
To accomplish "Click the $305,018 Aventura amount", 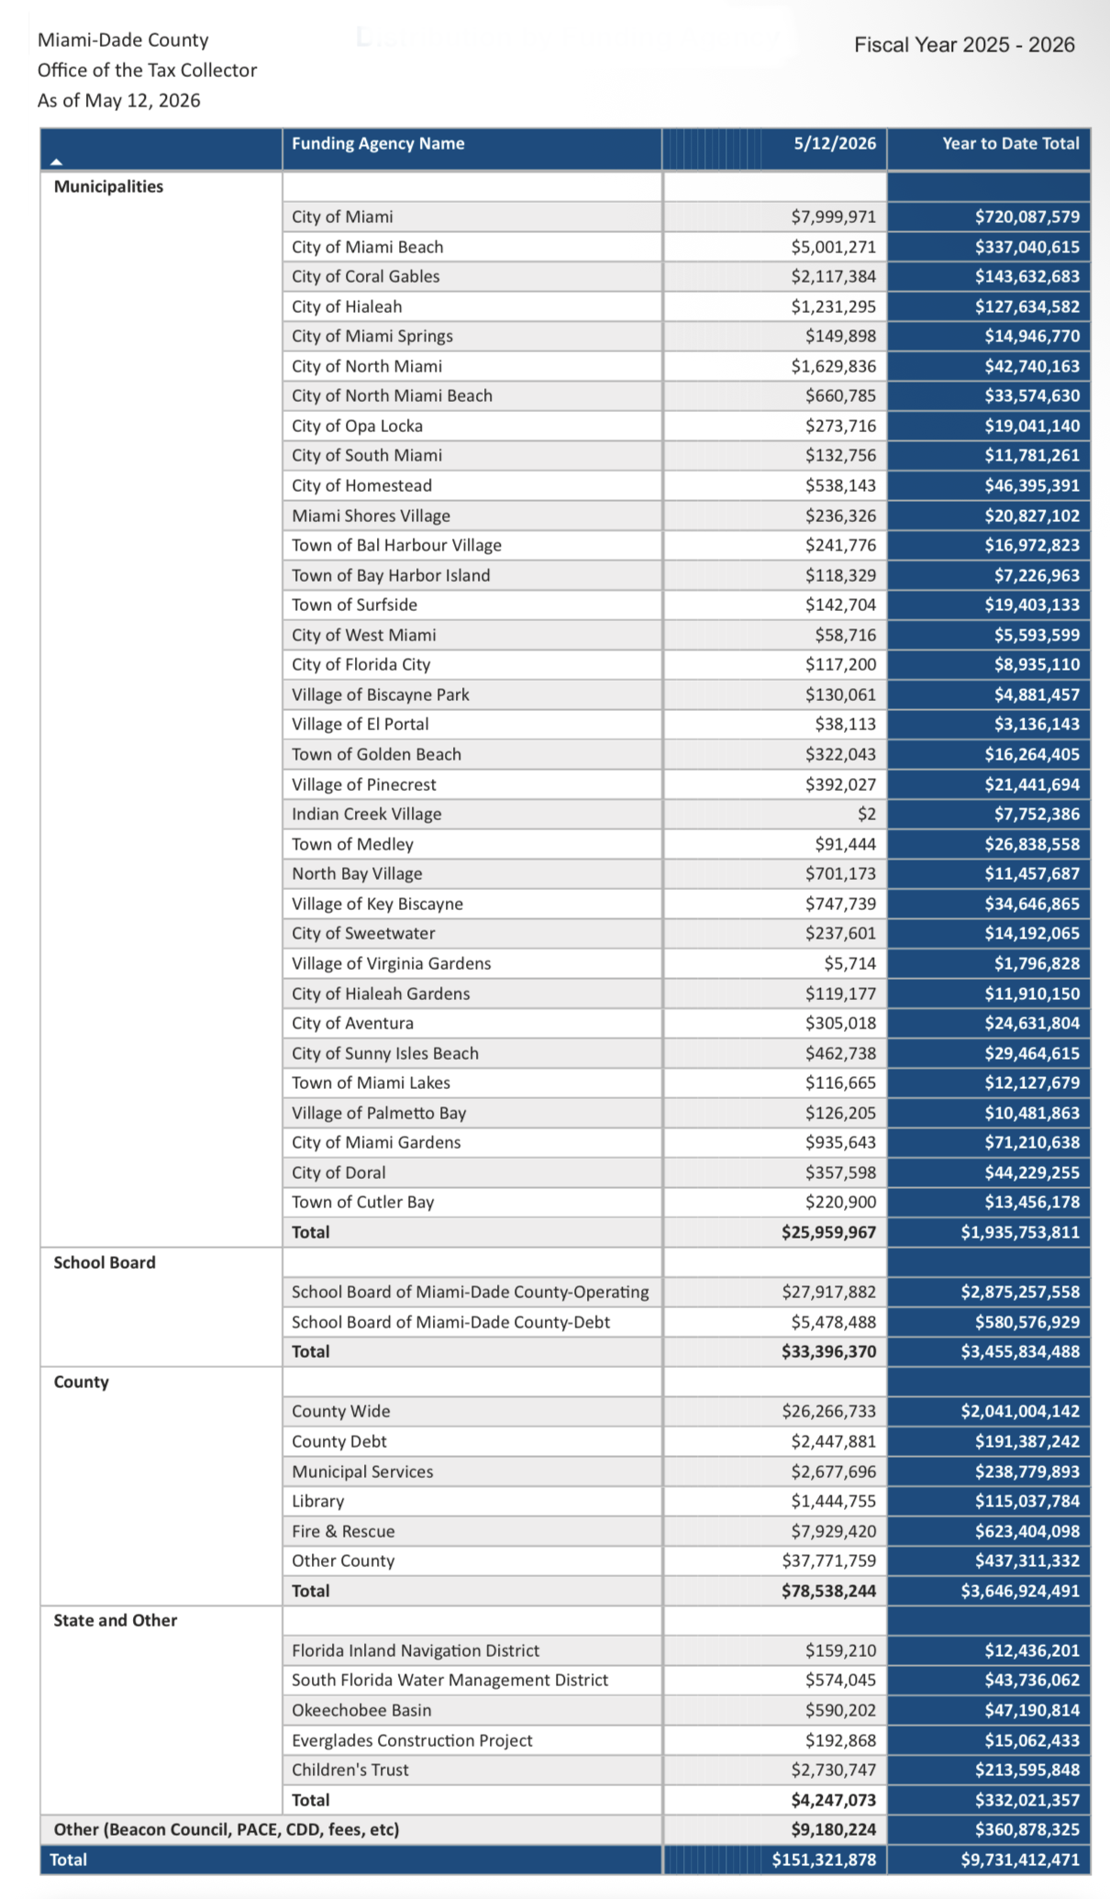I will pos(841,1023).
